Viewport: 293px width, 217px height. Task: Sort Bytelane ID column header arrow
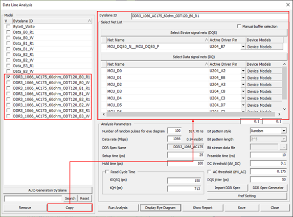(89, 21)
